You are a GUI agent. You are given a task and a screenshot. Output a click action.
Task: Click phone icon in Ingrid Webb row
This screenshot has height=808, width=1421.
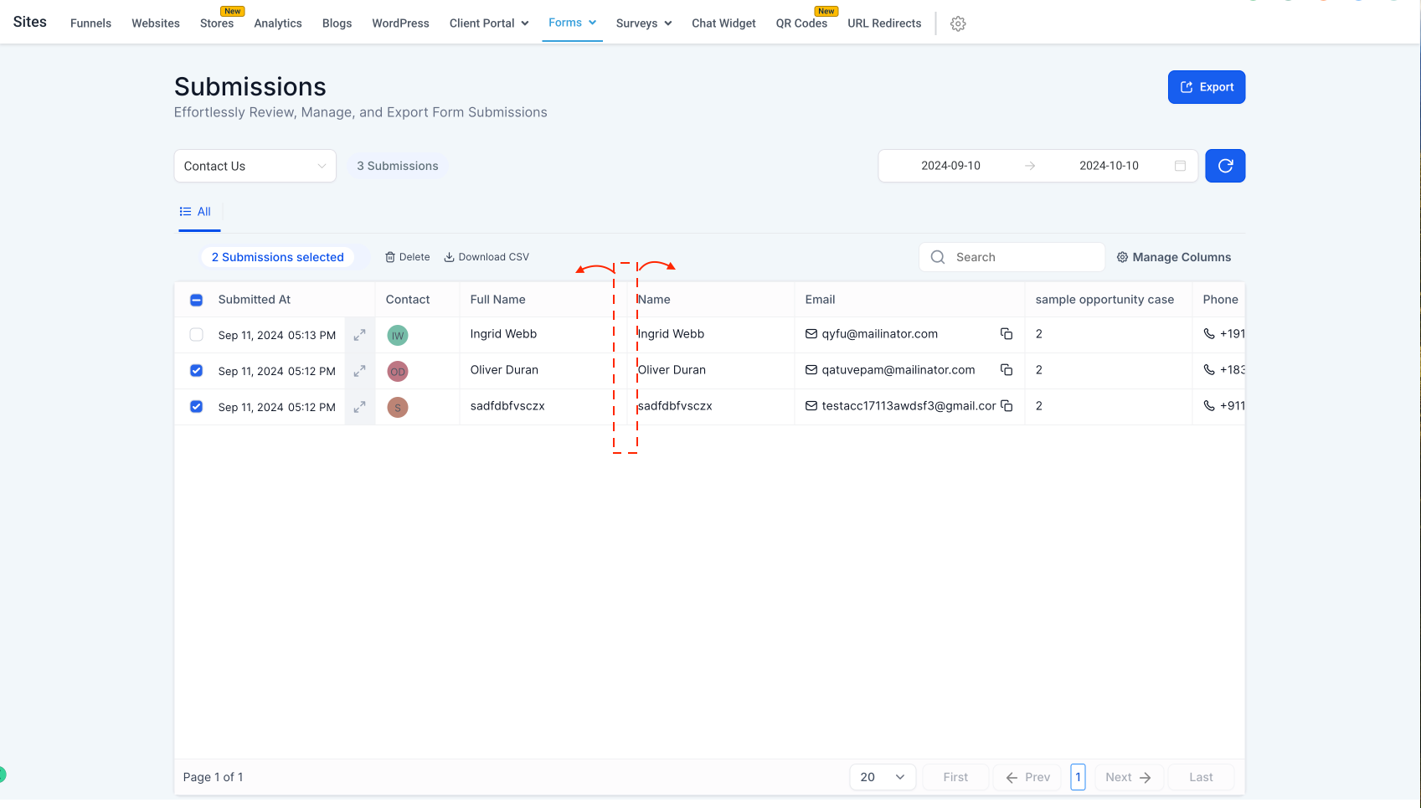pos(1209,333)
